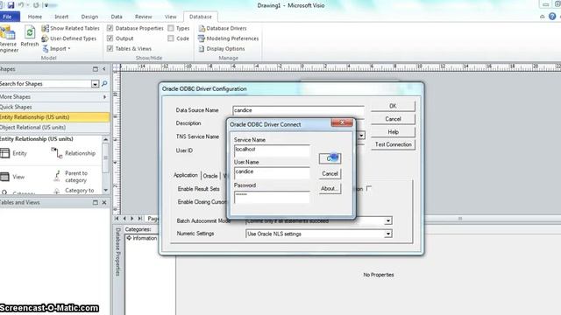Open Display Options

pyautogui.click(x=222, y=49)
